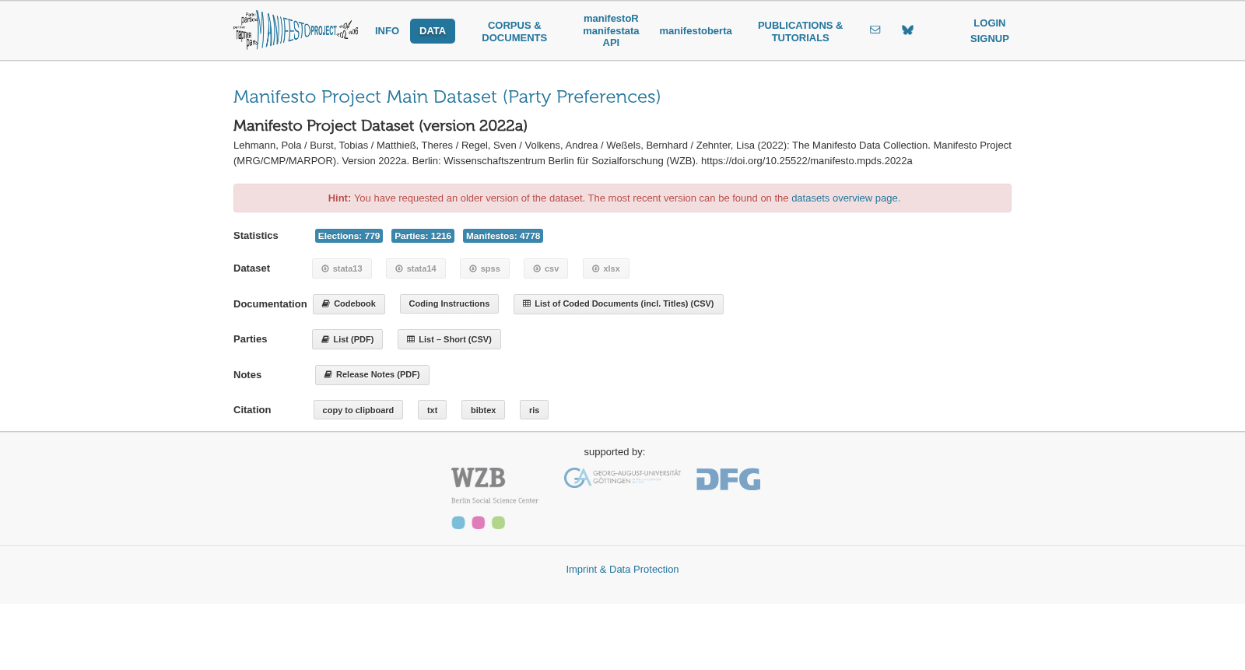
Task: Download the stata13 dataset
Action: coord(342,268)
